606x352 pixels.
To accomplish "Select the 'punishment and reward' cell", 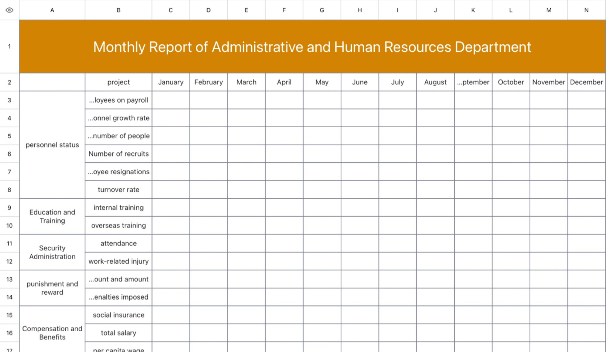I will 52,288.
